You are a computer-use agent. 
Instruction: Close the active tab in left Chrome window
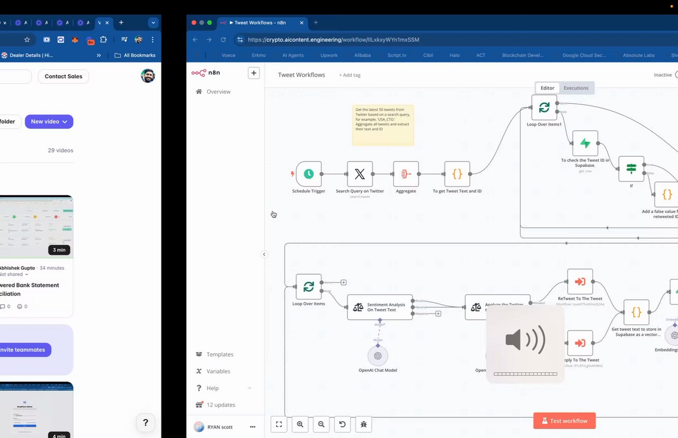coord(108,23)
